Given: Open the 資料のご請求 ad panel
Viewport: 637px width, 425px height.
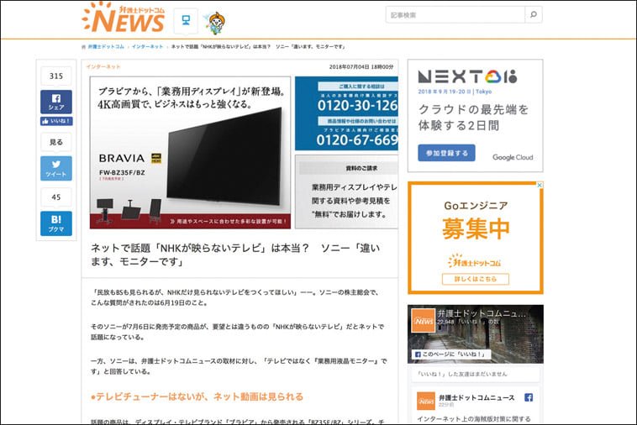Looking at the screenshot, I should click(346, 192).
